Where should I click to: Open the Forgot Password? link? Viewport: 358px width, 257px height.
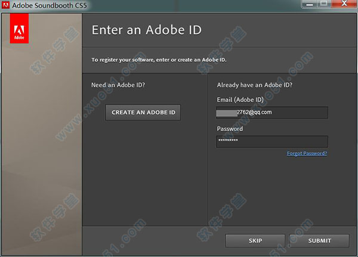click(307, 153)
